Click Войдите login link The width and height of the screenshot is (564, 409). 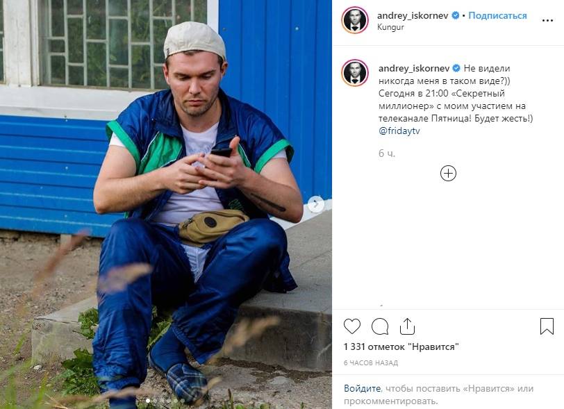click(362, 388)
